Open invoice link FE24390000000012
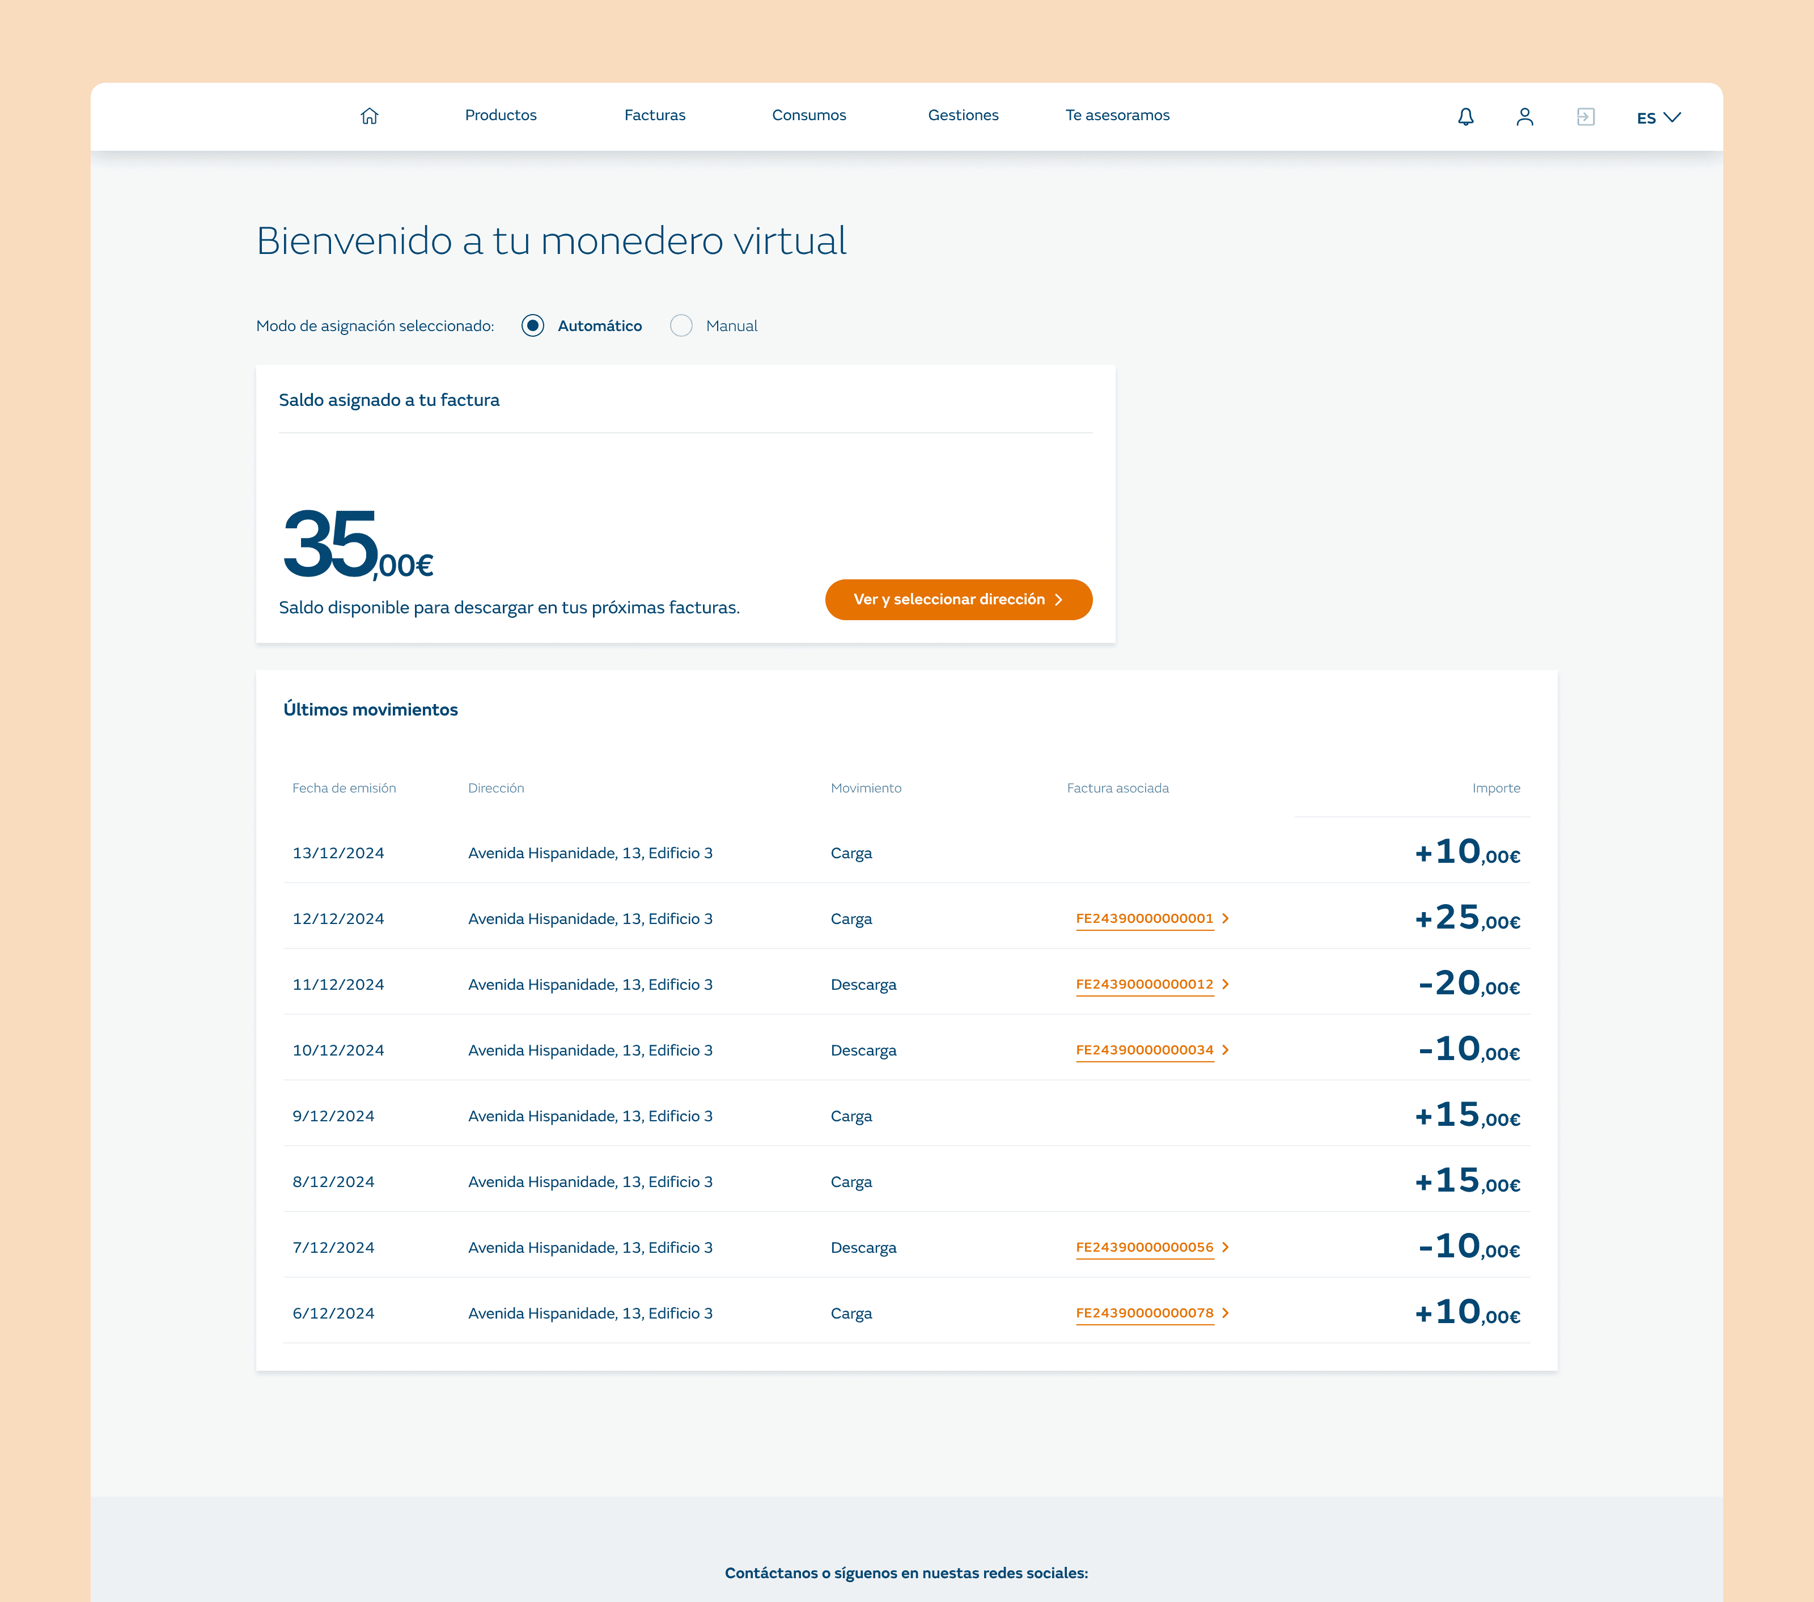Screen dimensions: 1814x1602 tap(1144, 984)
